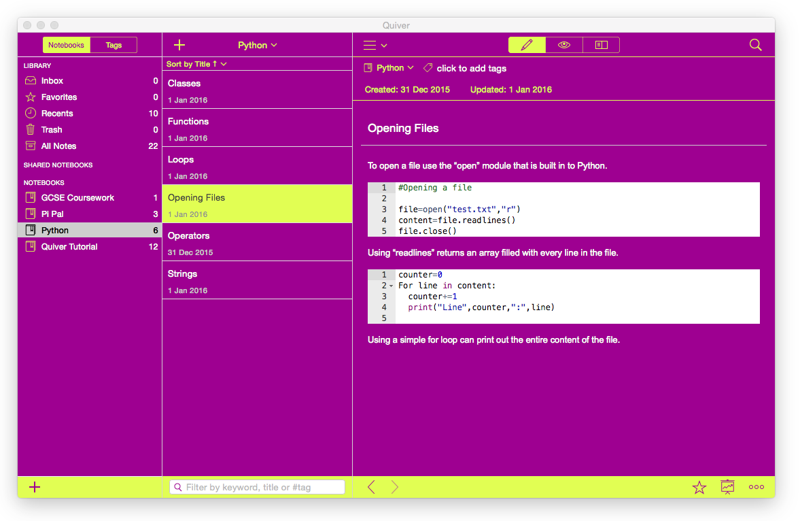Select the GCSE Coursework notebook
Image resolution: width=800 pixels, height=521 pixels.
tap(90, 198)
